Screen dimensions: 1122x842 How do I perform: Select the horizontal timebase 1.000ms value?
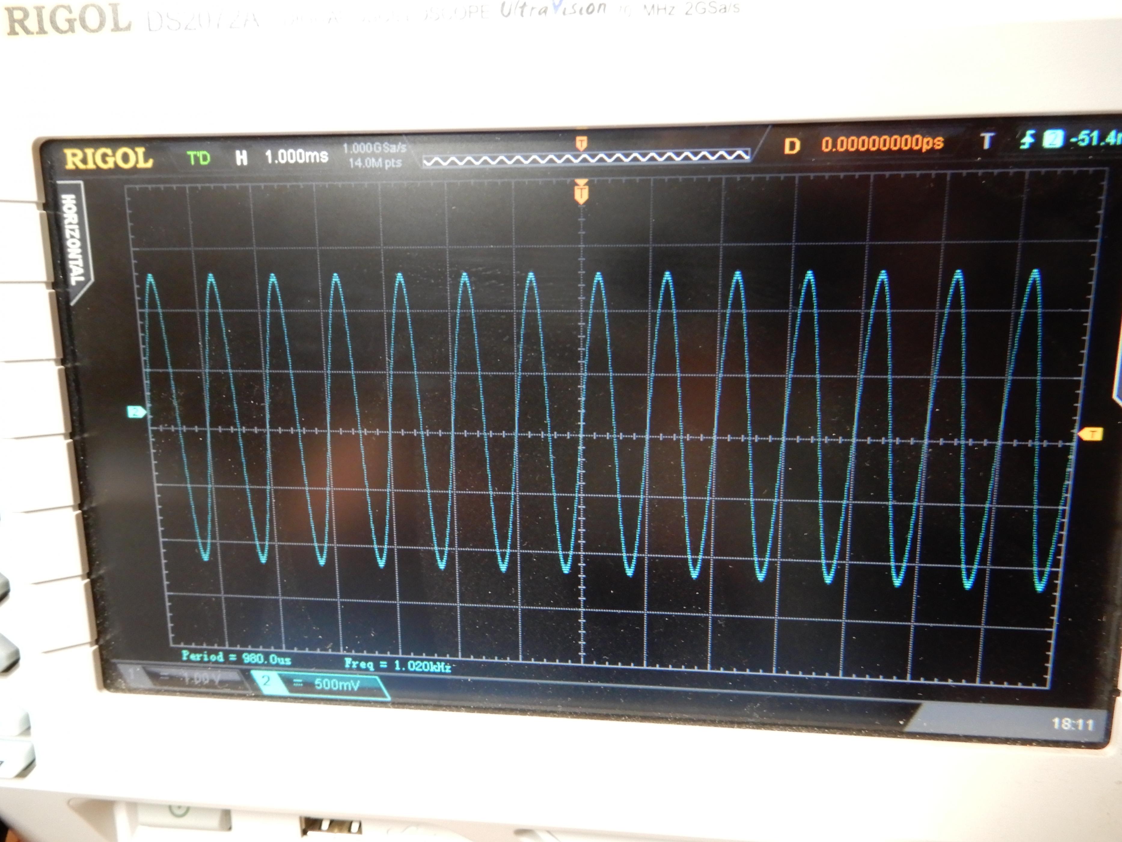tap(297, 156)
